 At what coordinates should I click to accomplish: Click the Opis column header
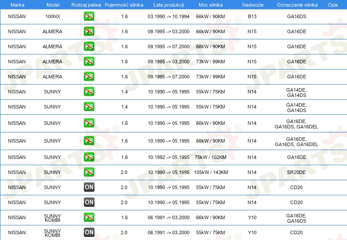[333, 5]
